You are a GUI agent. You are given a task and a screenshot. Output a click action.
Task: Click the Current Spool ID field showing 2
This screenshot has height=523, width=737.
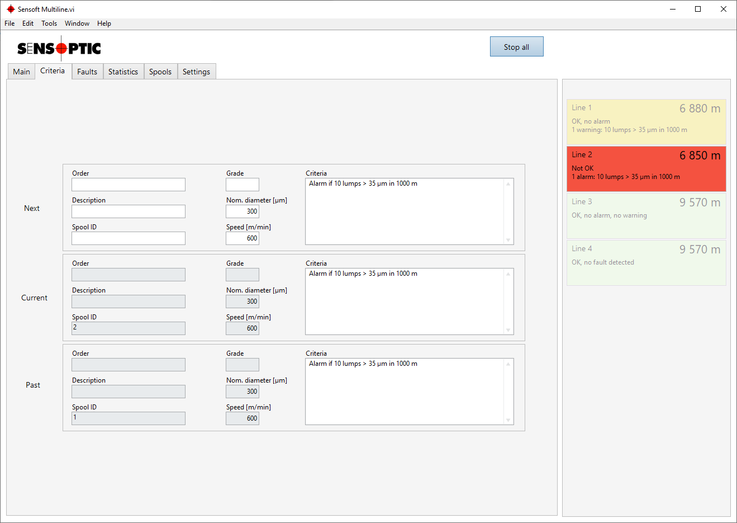tap(129, 328)
